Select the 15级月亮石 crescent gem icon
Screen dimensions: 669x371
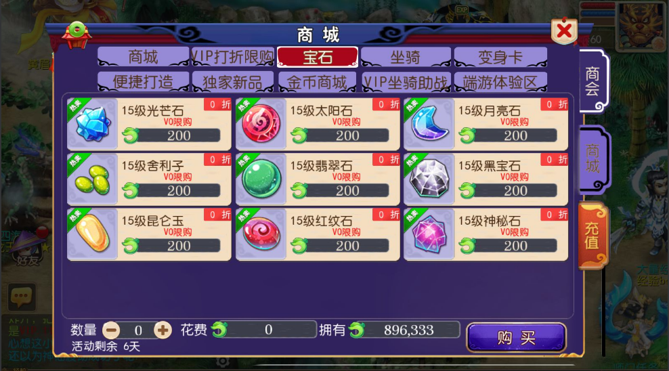(x=429, y=124)
